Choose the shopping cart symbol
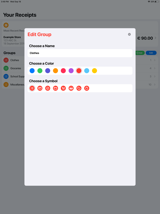160x214 pixels. coord(63,88)
